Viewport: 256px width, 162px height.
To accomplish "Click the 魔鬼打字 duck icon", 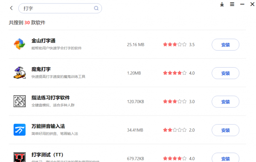I will [20, 73].
